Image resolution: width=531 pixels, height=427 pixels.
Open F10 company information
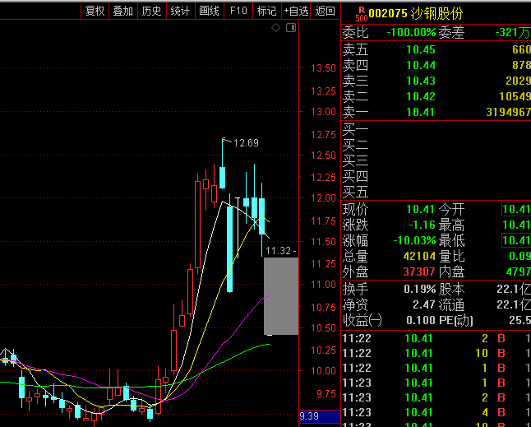[238, 11]
